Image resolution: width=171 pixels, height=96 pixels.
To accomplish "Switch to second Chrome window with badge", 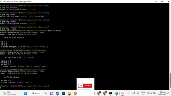I will click(105, 93).
